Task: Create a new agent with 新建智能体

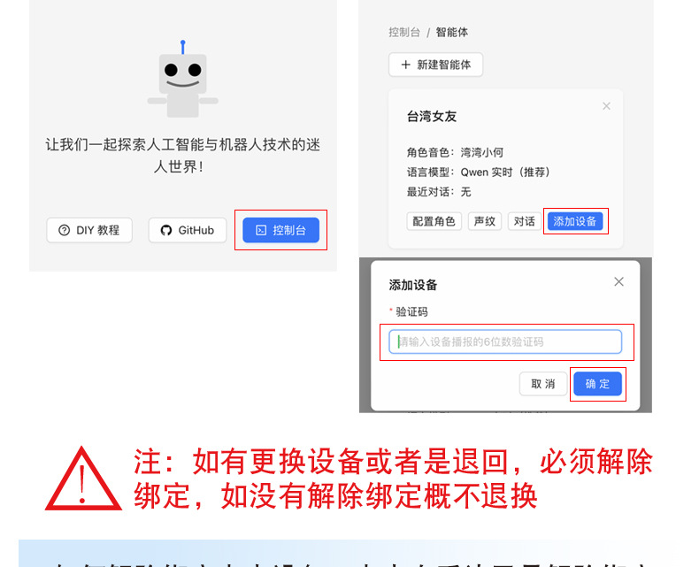Action: (x=435, y=65)
